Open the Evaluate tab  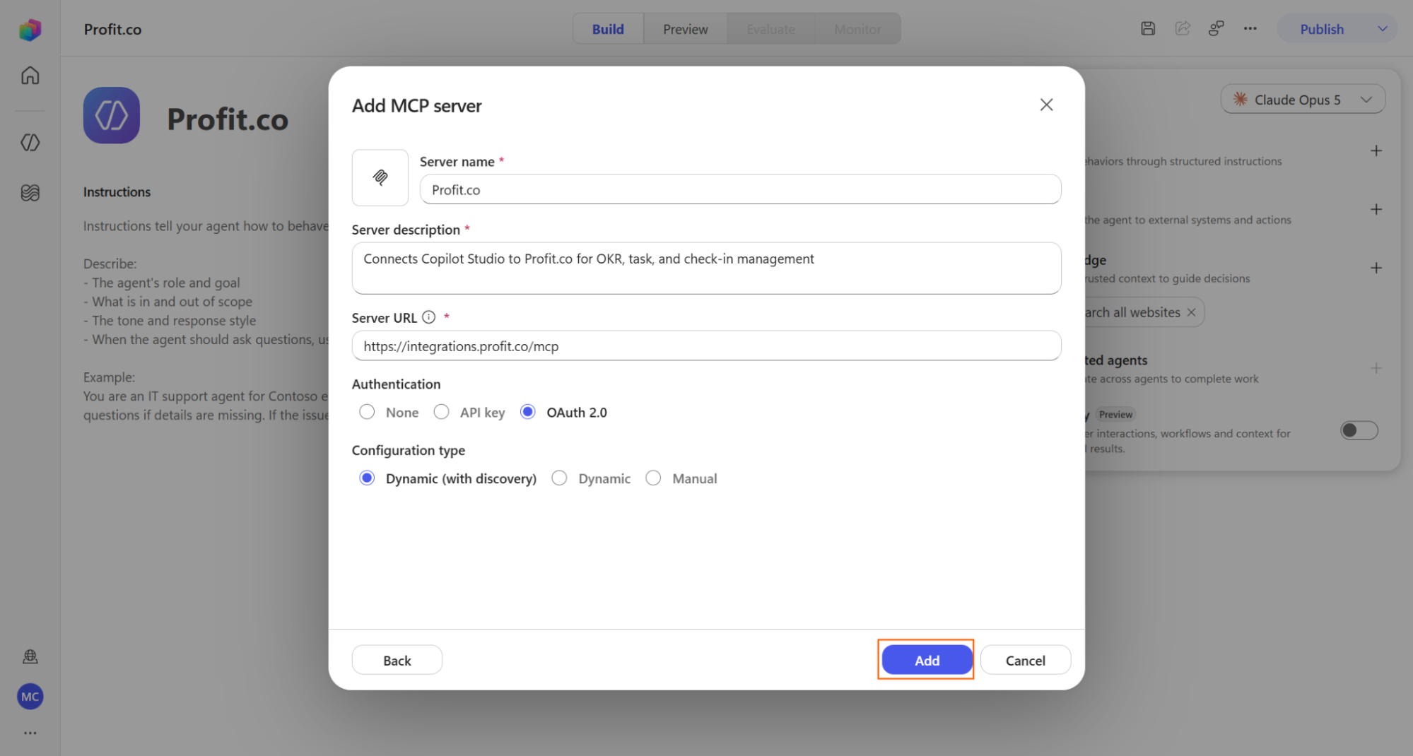770,29
